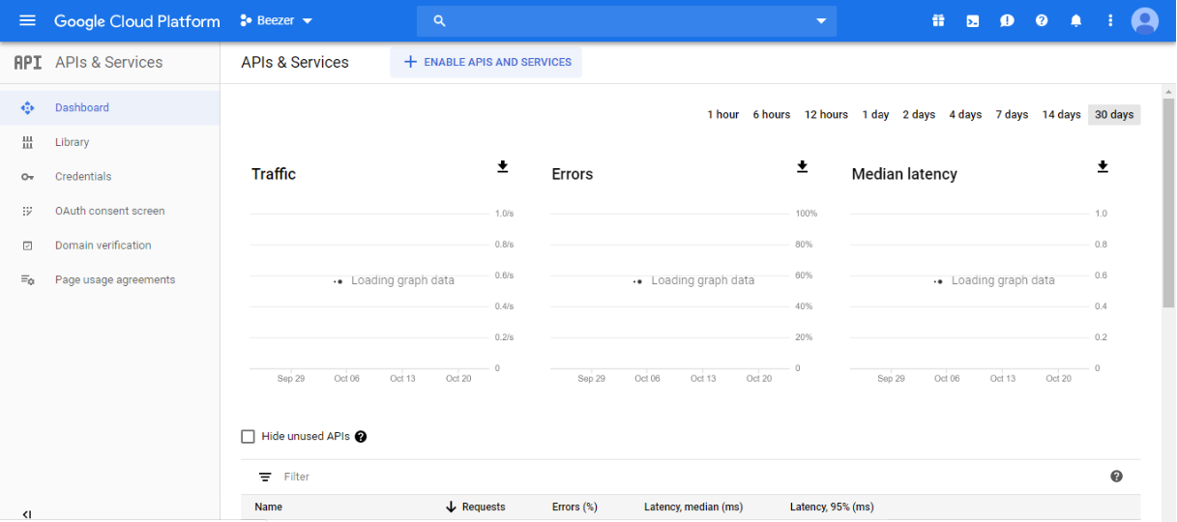Activate Cloud Shell terminal icon
The height and width of the screenshot is (522, 1177).
(x=973, y=20)
